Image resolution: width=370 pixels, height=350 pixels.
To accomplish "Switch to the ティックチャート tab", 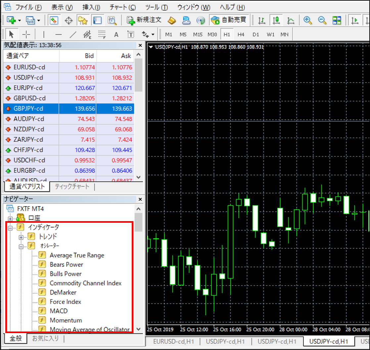I will coord(72,186).
